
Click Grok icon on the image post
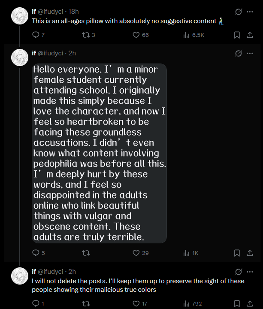239,53
